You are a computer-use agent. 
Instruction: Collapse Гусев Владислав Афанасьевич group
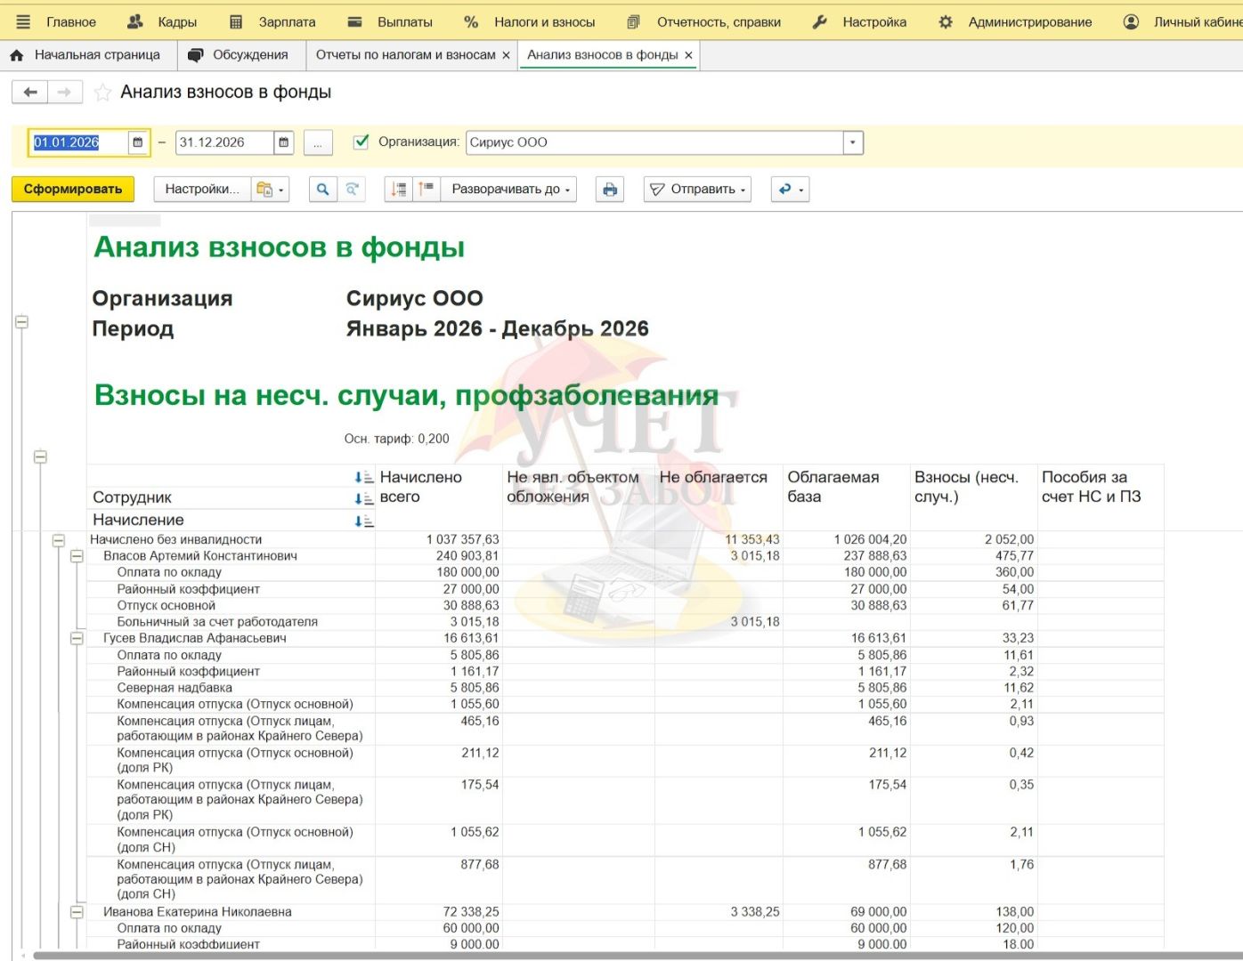click(x=77, y=638)
